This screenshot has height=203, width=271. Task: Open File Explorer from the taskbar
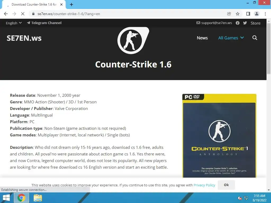click(38, 198)
